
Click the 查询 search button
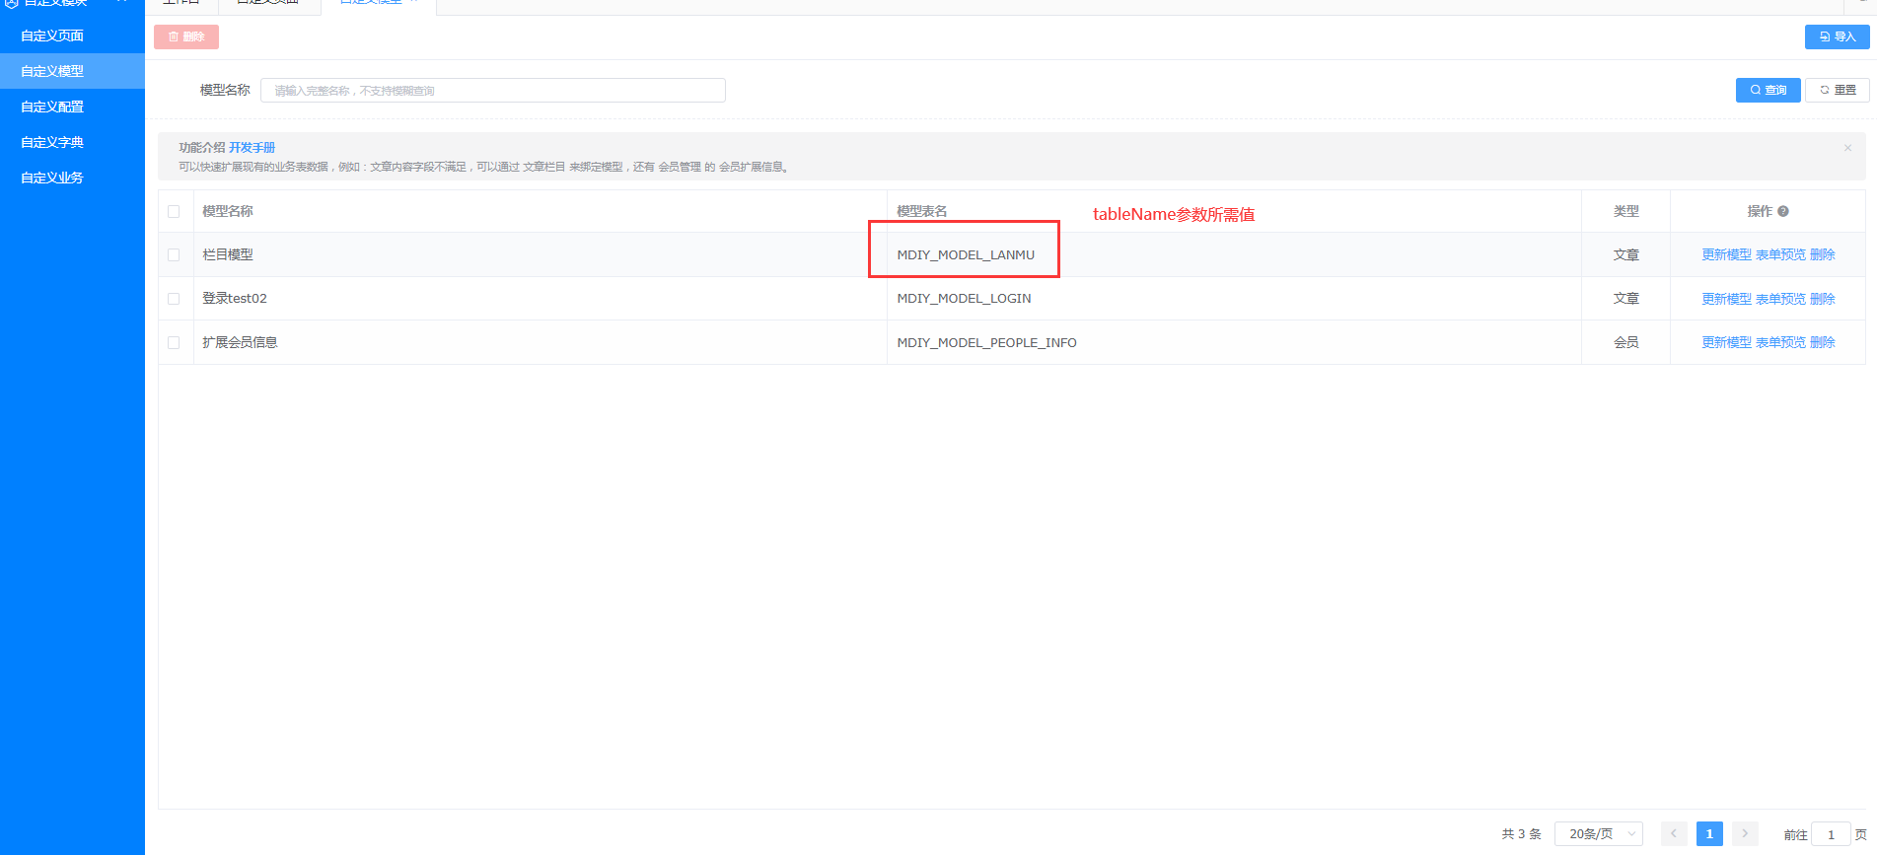1768,90
